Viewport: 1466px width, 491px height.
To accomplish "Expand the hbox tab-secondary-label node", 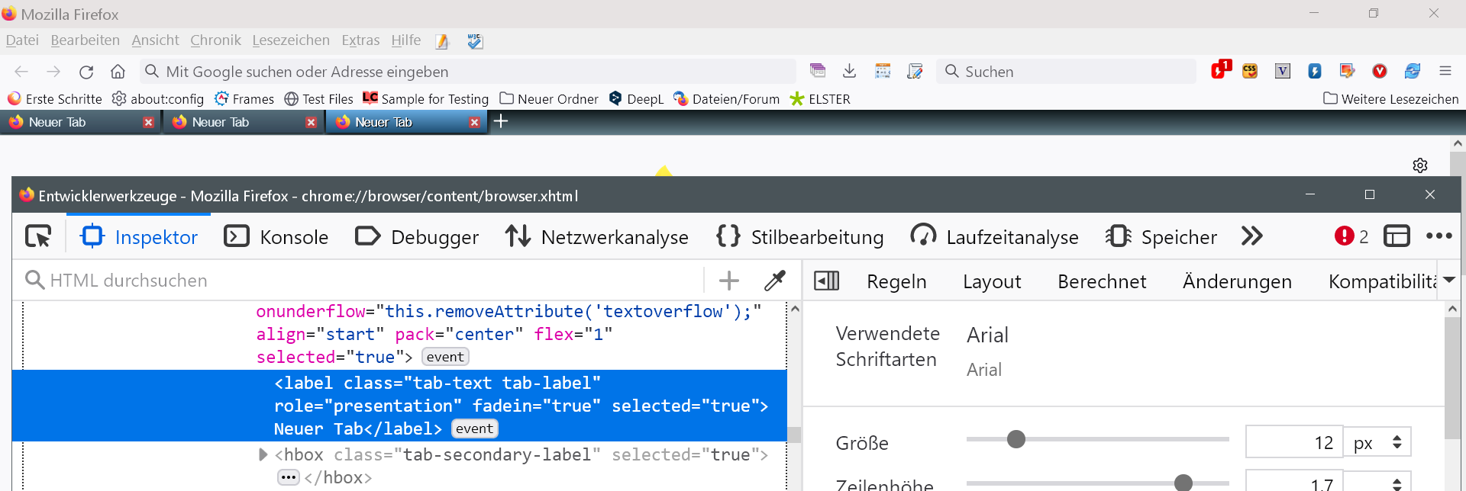I will click(x=263, y=454).
